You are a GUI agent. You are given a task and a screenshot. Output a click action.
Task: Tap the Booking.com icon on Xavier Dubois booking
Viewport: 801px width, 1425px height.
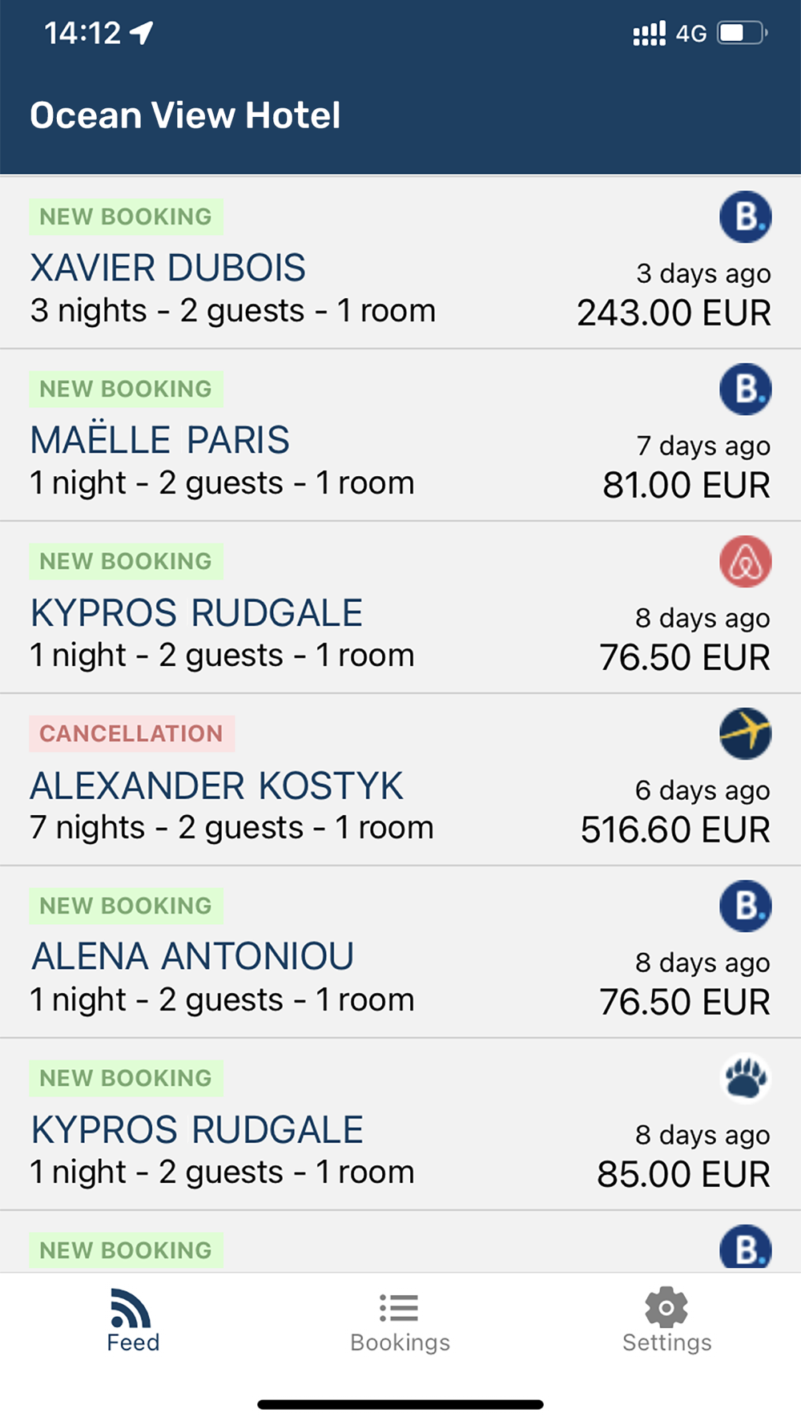[x=745, y=216]
